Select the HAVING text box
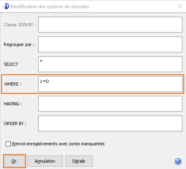Screen dimensions: 186x169 coord(110,104)
